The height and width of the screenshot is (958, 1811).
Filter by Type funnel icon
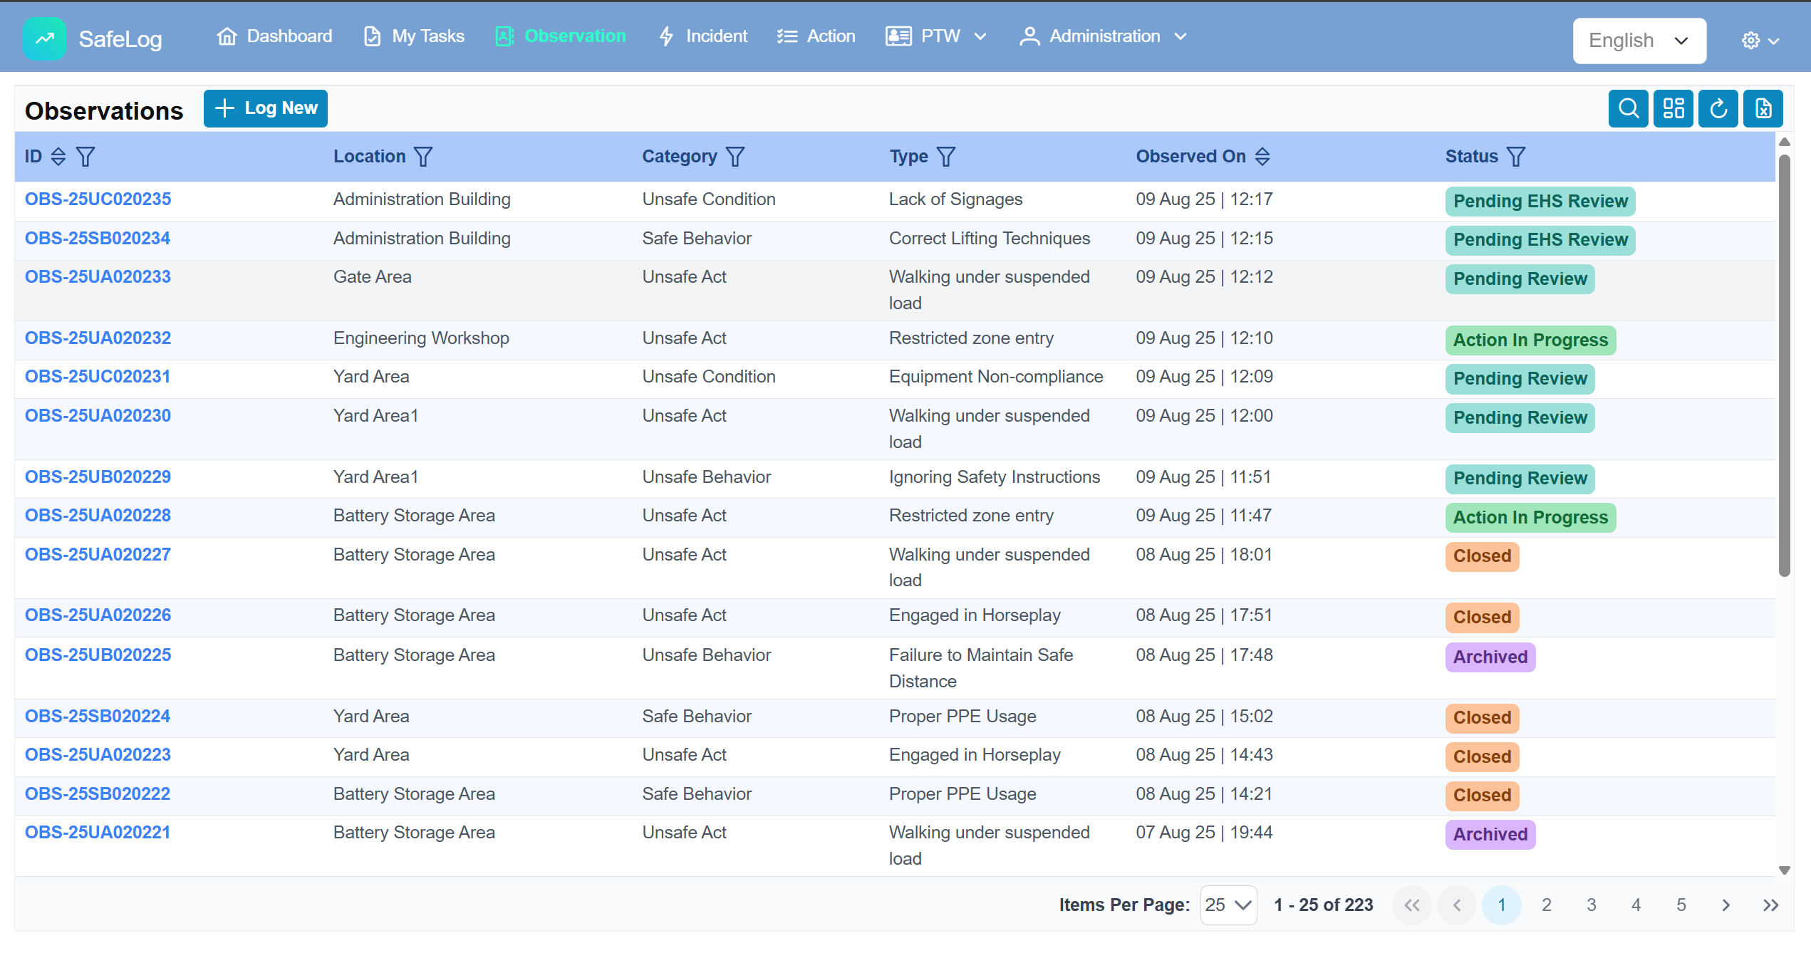945,157
